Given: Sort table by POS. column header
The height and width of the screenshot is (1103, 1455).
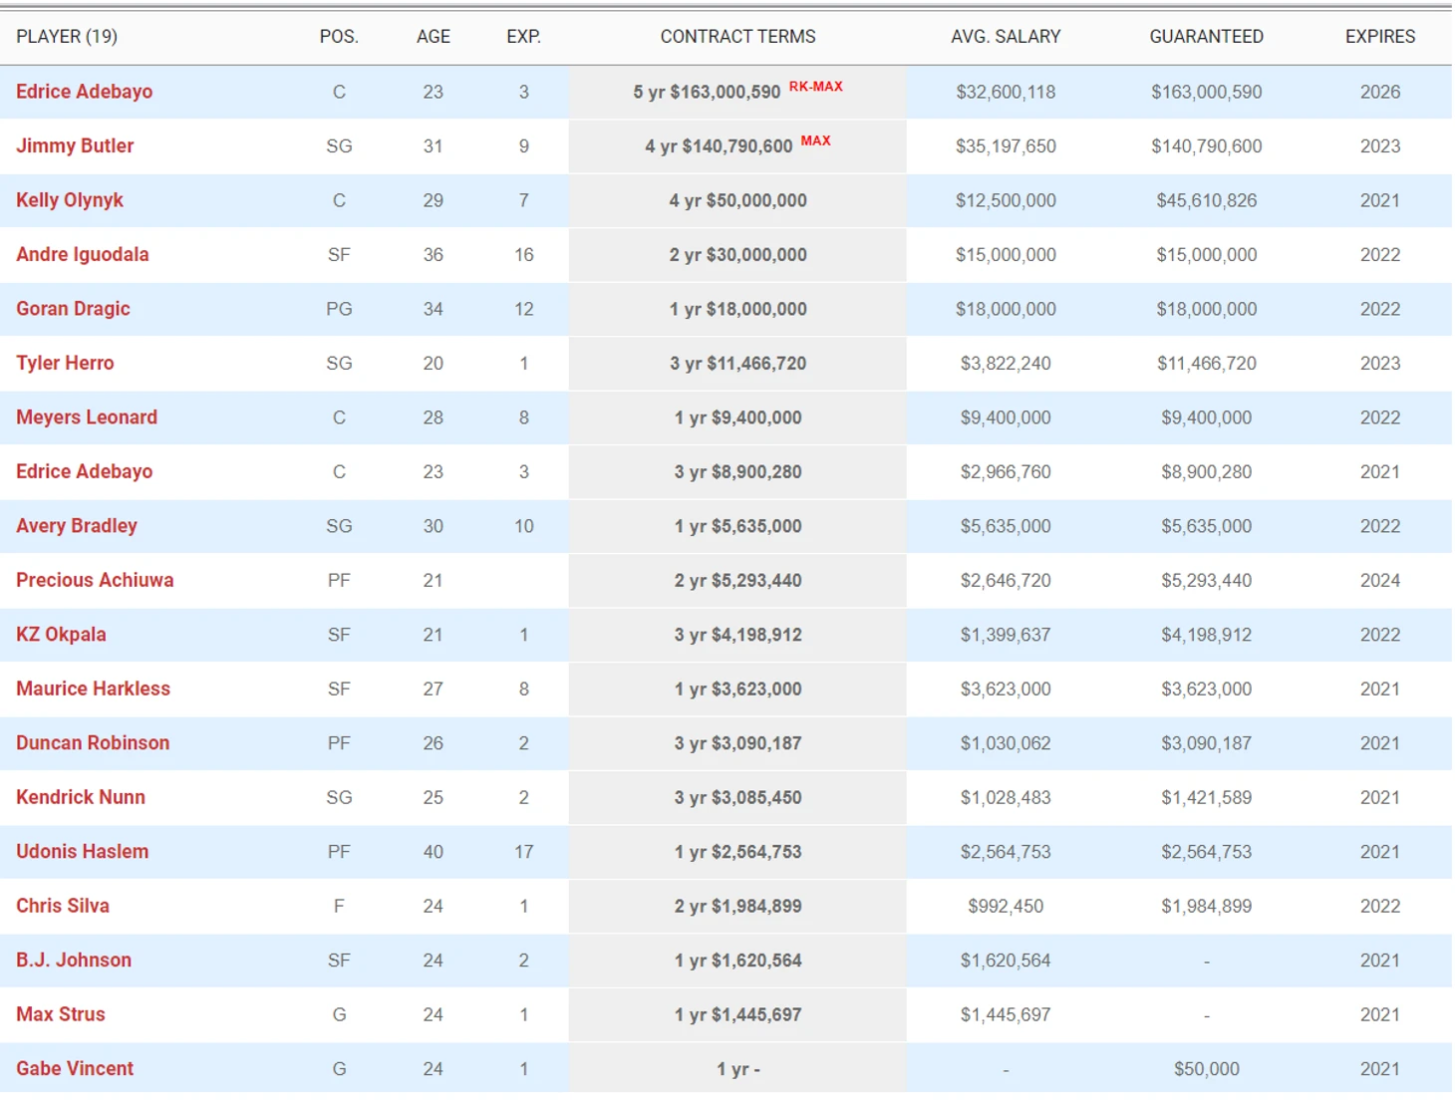Looking at the screenshot, I should [339, 37].
